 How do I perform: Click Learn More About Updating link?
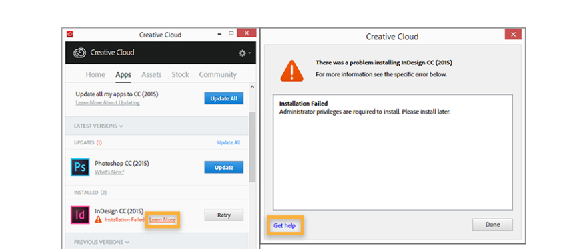tap(108, 103)
